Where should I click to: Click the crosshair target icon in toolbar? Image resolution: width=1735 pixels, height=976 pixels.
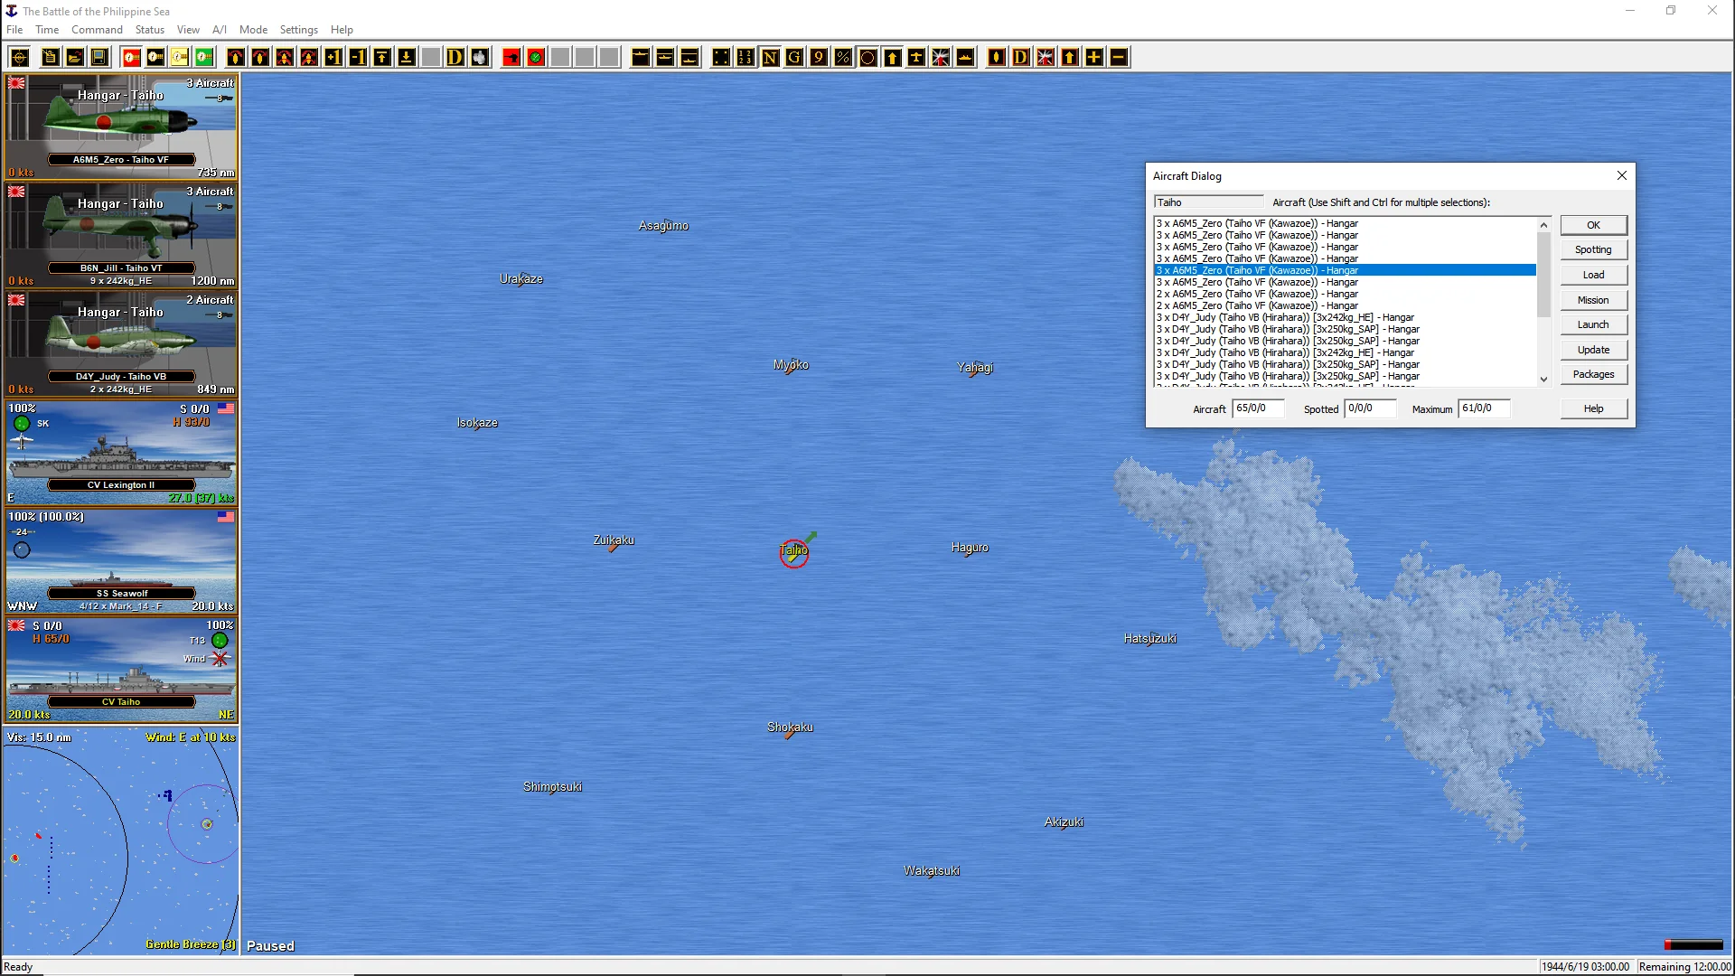pos(19,58)
